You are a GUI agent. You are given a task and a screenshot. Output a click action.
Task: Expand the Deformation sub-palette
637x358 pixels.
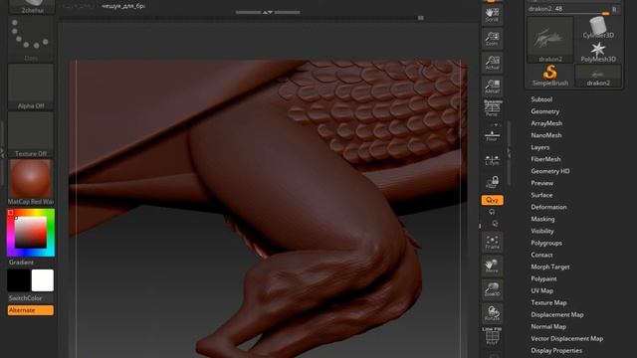tap(548, 207)
